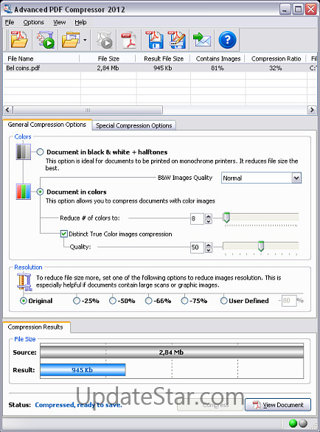This screenshot has width=320, height=432.
Task: Open the Options menu
Action: click(x=33, y=22)
